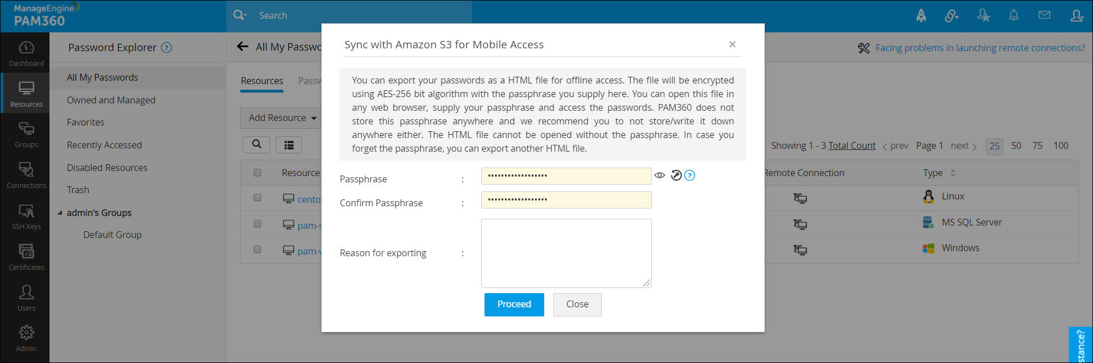Show passphrase using the eye icon
The height and width of the screenshot is (363, 1093).
[x=660, y=176]
